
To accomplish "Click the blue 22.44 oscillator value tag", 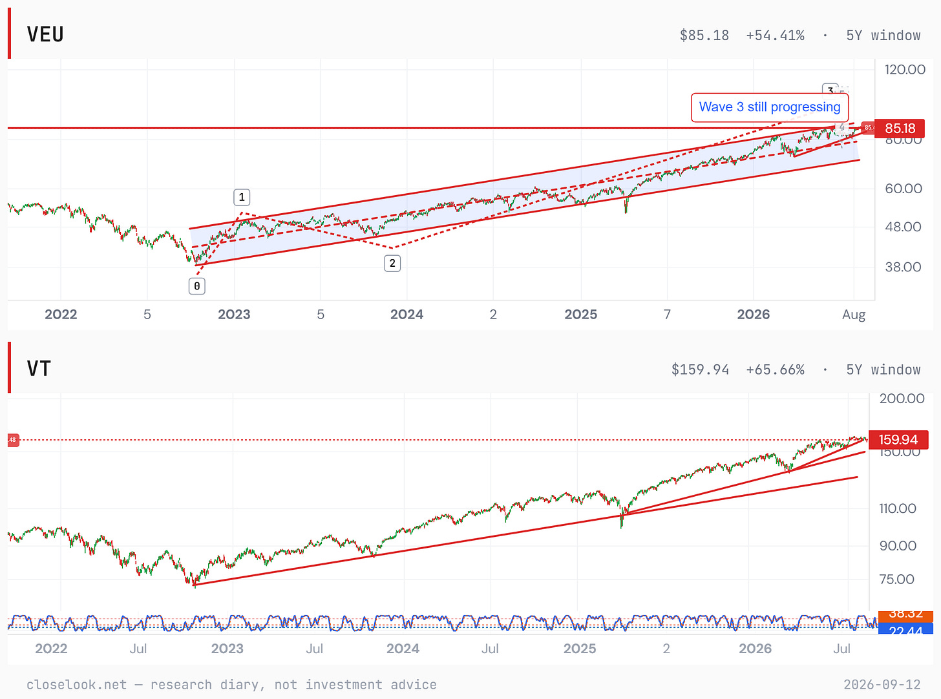I will pos(905,629).
